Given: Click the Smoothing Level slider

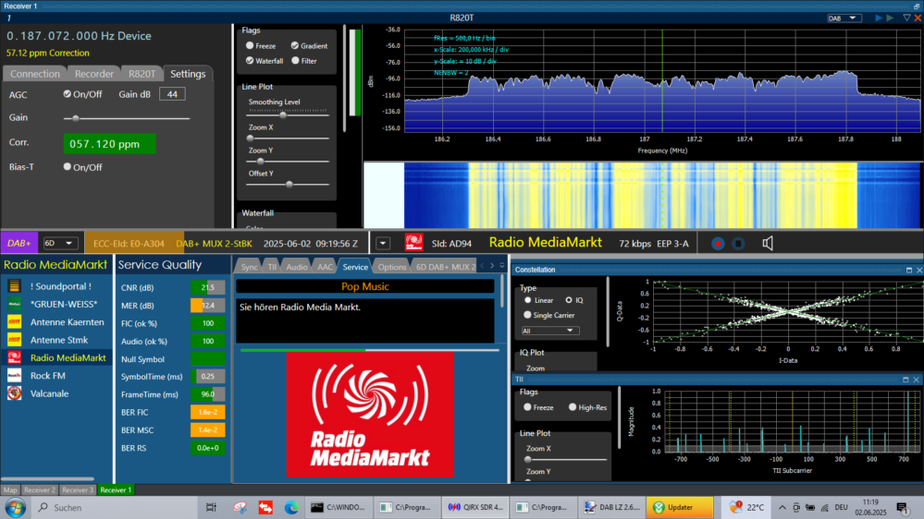Looking at the screenshot, I should pos(288,115).
